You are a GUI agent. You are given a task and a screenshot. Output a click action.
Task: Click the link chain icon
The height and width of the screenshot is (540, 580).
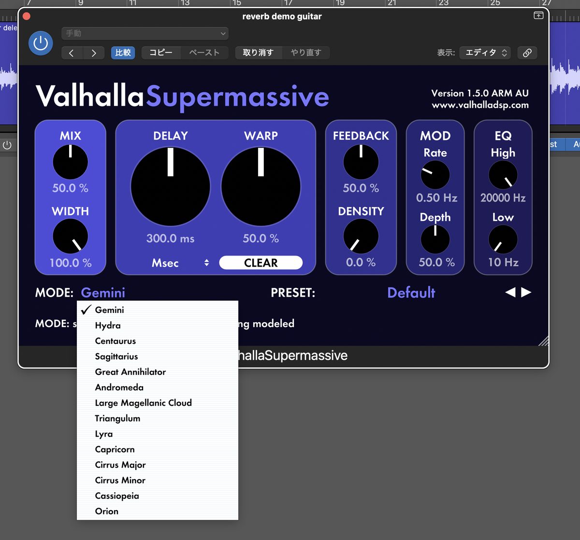tap(527, 53)
